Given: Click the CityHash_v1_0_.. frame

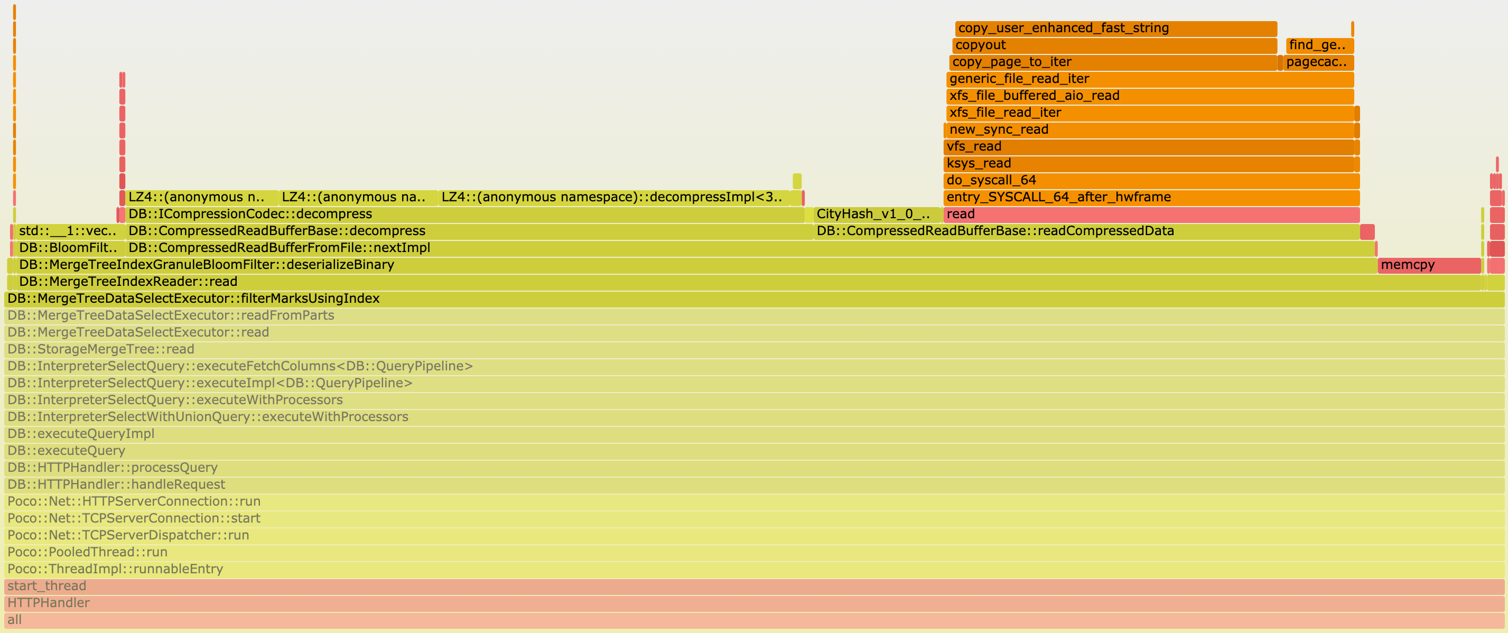Looking at the screenshot, I should click(x=877, y=215).
